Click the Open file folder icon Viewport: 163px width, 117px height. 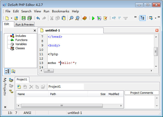[x=16, y=18]
